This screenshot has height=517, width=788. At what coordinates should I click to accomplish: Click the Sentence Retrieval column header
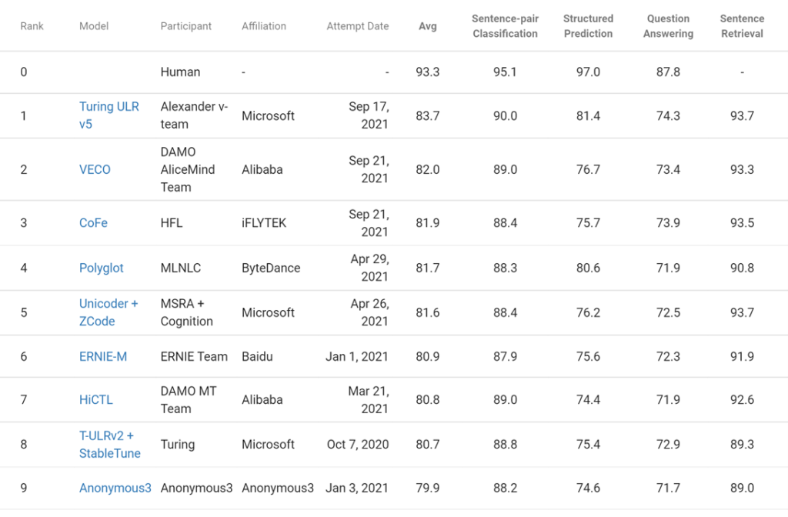(742, 26)
